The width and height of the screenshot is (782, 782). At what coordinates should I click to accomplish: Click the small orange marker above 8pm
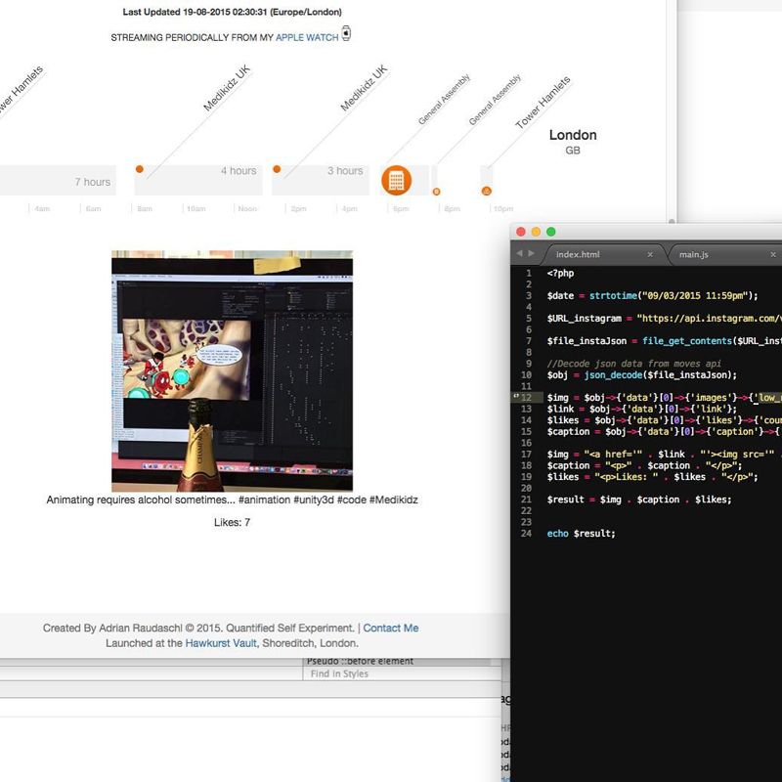click(x=436, y=192)
